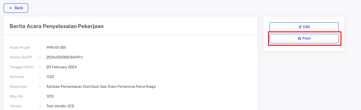Image resolution: width=361 pixels, height=110 pixels.
Task: Click the Nomor BAPP value 2024/03/000/BAPP/1
Action: (65, 57)
